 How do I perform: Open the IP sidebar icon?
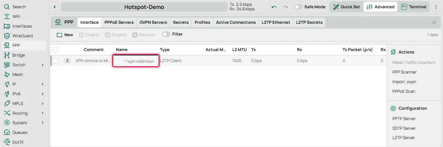7,84
